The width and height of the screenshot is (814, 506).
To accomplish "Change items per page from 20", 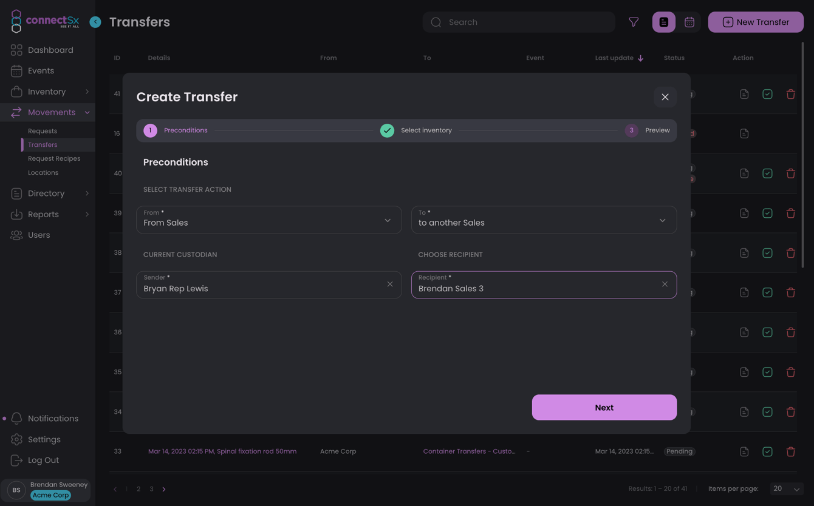I will coord(786,488).
